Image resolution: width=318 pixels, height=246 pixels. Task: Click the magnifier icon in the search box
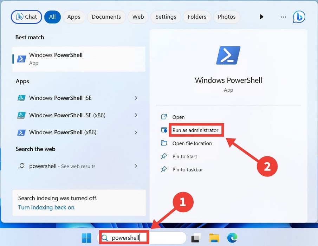104,237
